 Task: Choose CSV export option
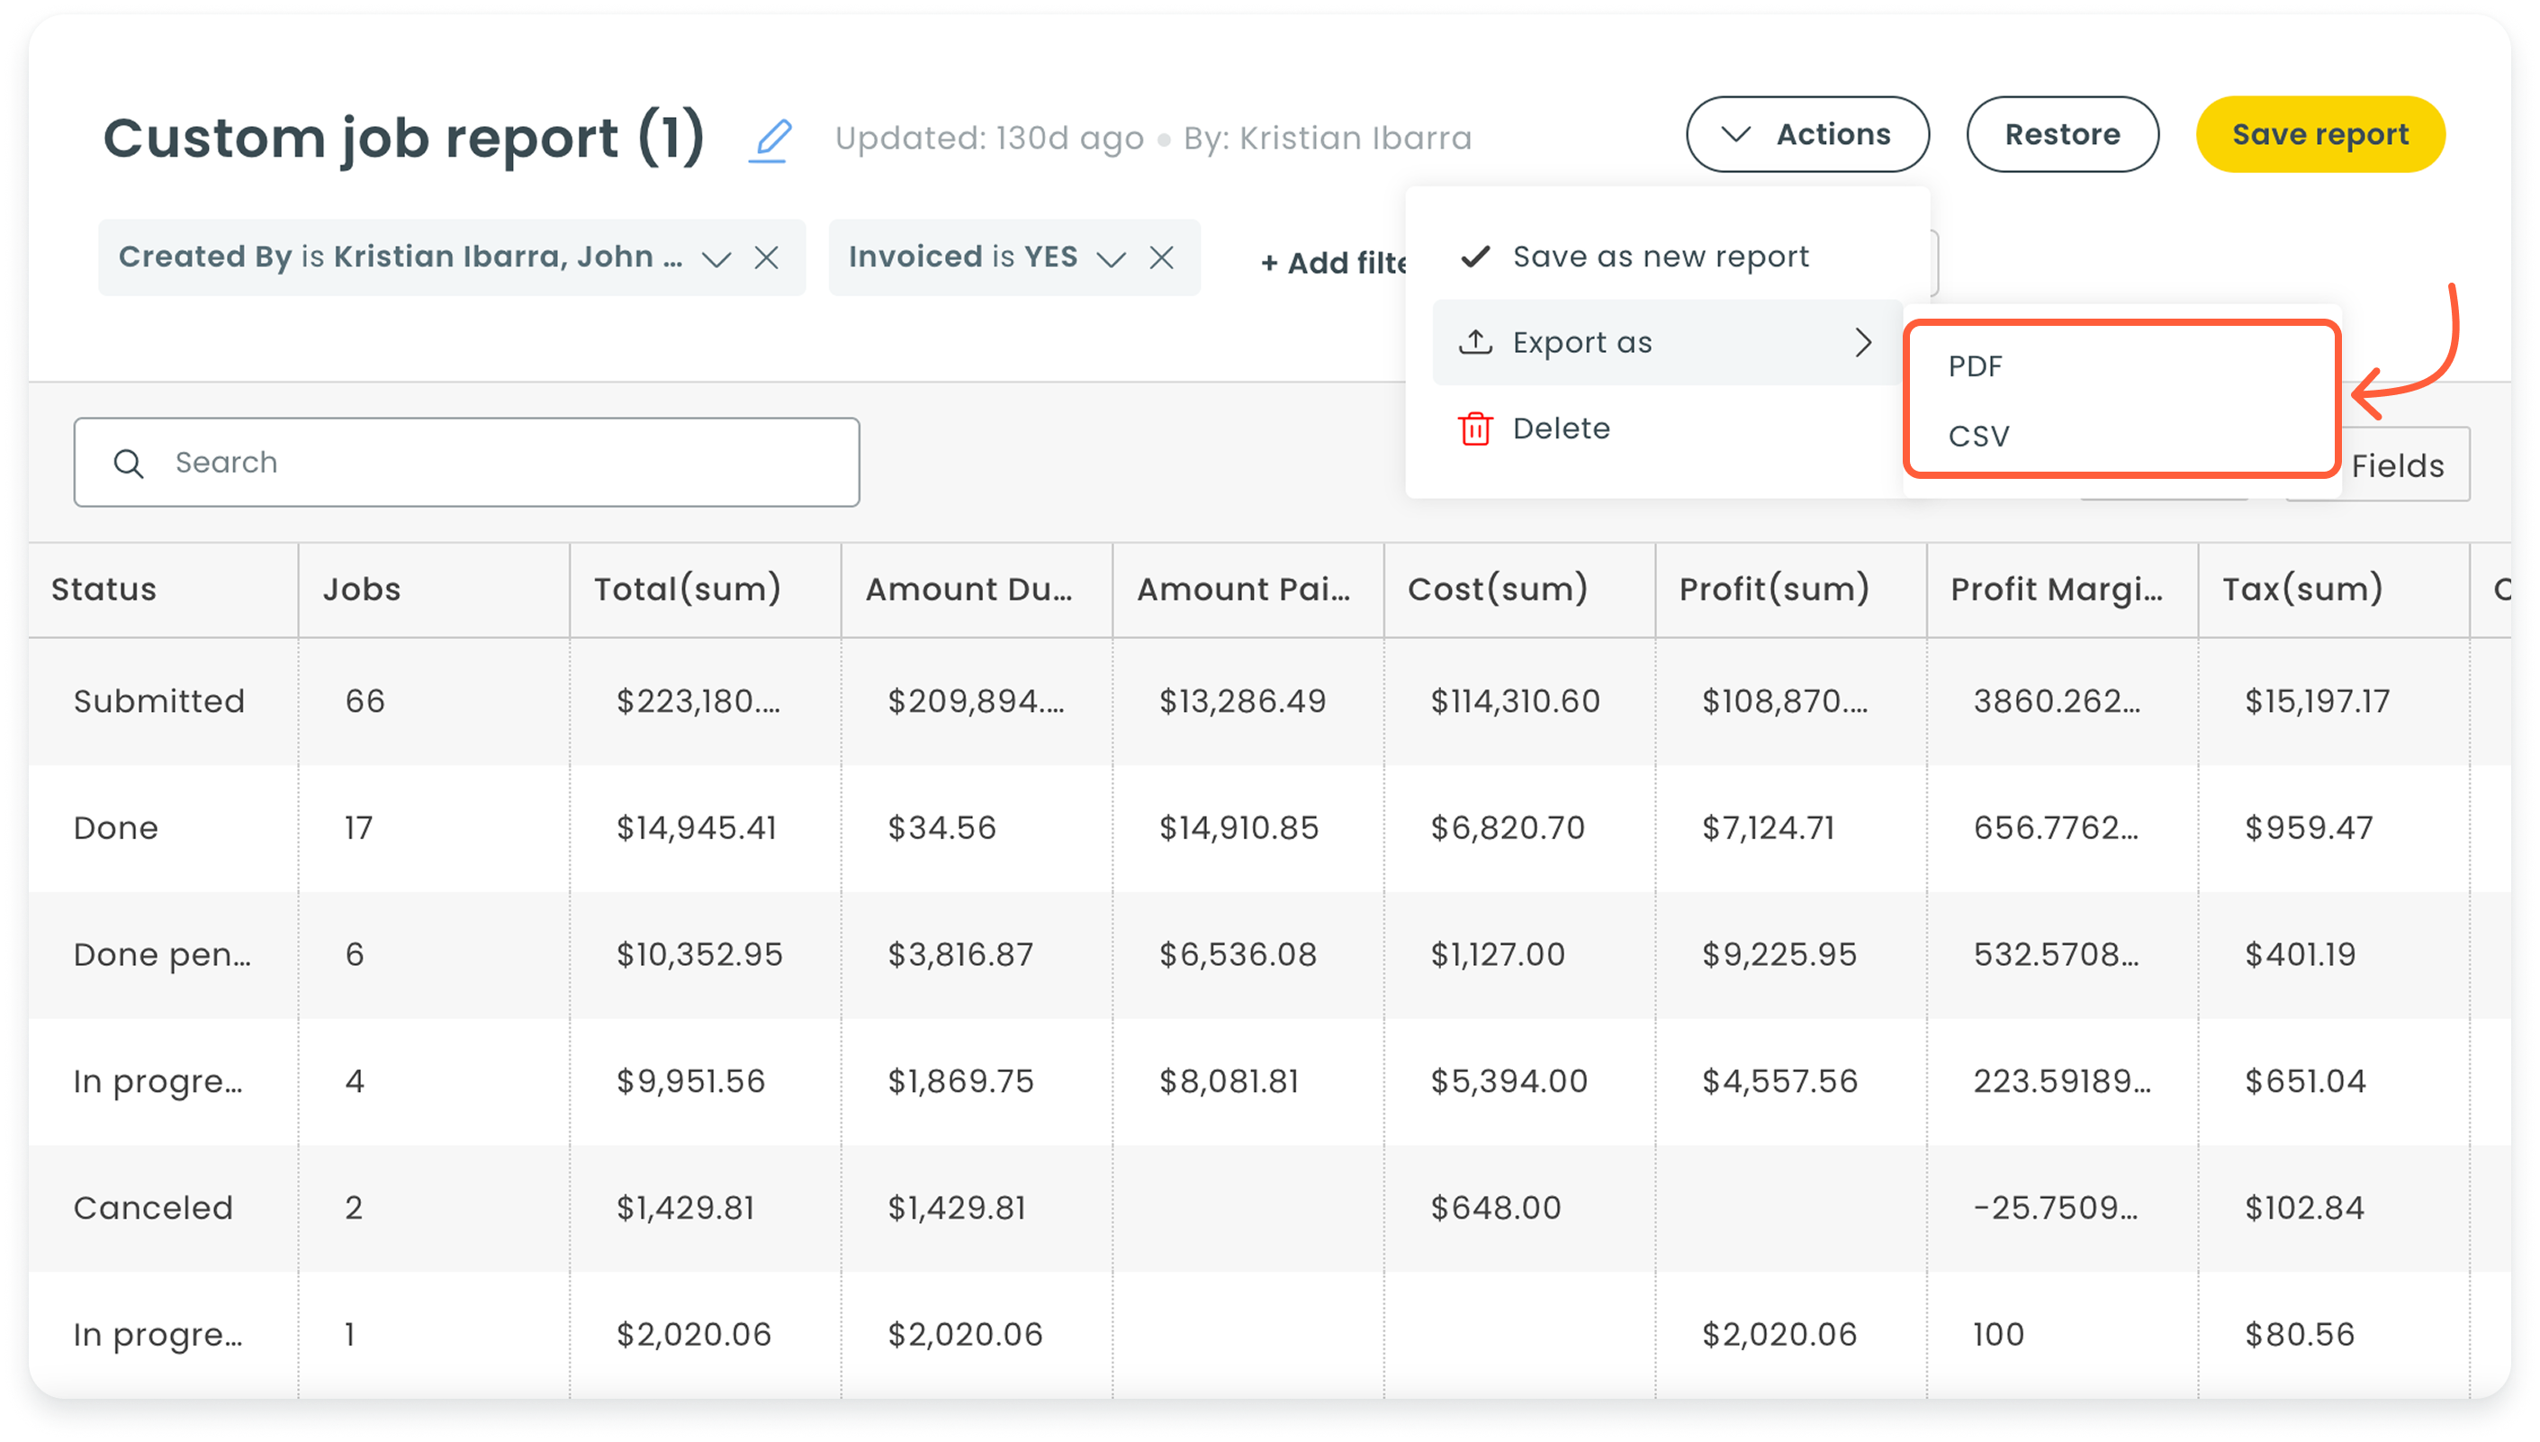[x=1977, y=436]
